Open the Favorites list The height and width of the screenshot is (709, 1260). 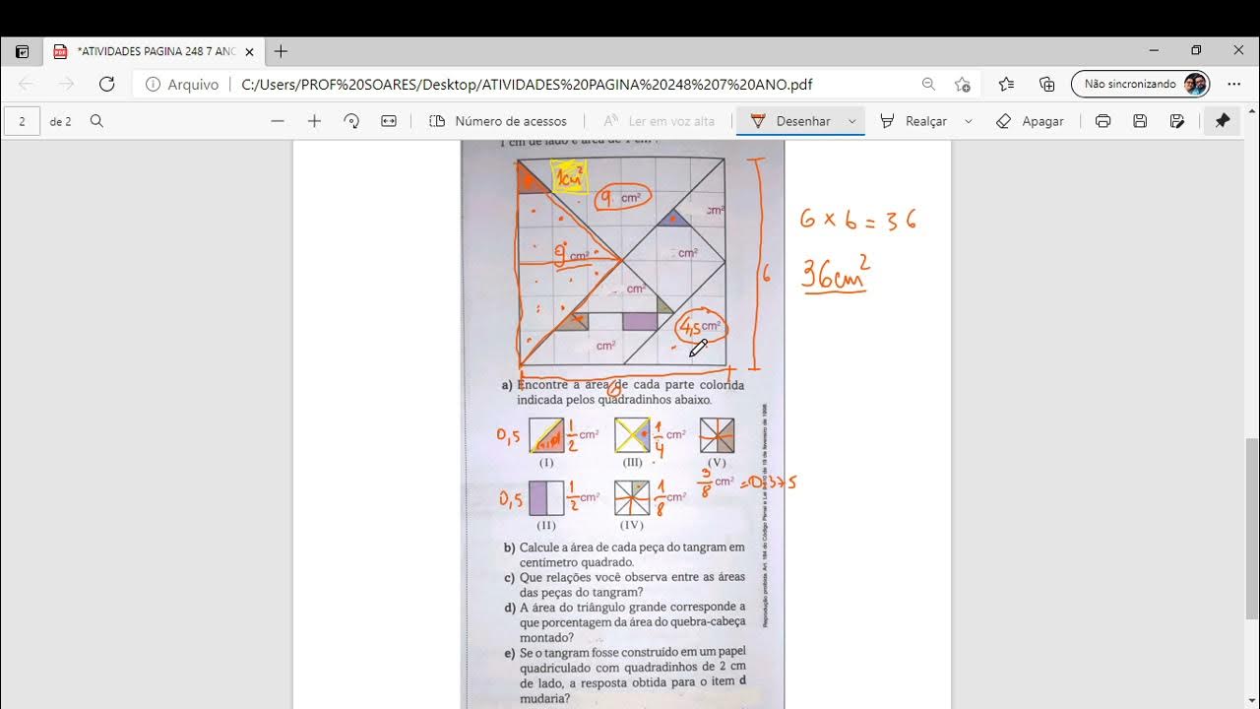coord(1006,85)
